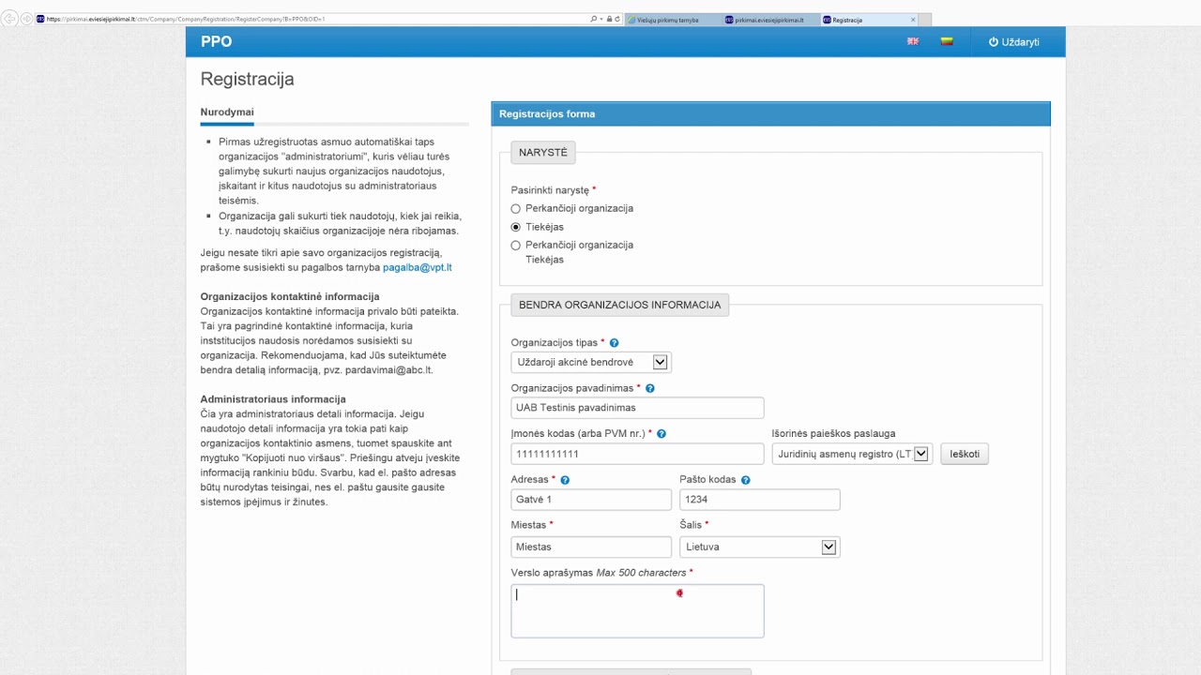Click Administratoriaus informacija heading
Image resolution: width=1201 pixels, height=675 pixels.
[x=273, y=399]
